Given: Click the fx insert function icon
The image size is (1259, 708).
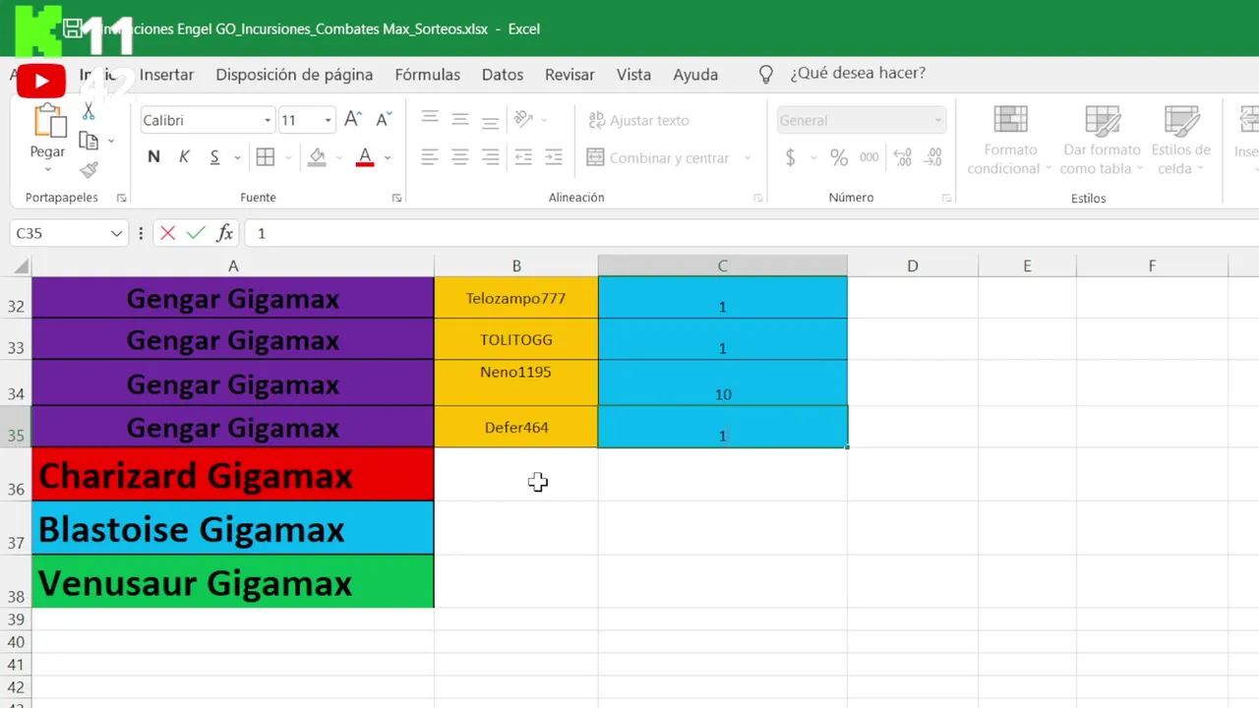Looking at the screenshot, I should tap(225, 233).
